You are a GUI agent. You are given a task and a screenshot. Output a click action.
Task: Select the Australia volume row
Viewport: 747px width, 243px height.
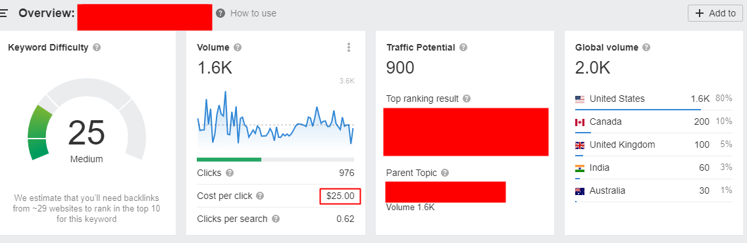pyautogui.click(x=654, y=191)
